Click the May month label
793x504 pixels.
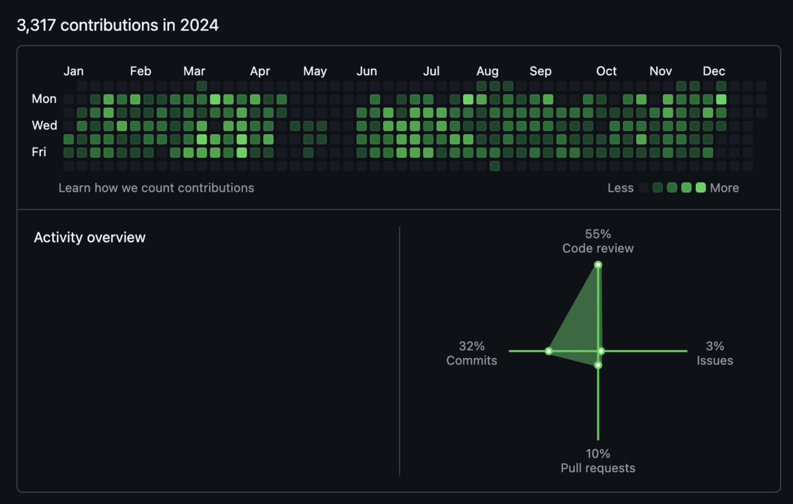point(315,71)
